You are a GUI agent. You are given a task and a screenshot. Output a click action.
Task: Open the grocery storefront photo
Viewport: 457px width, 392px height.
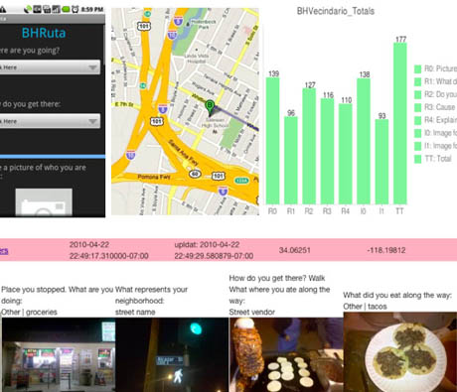click(x=59, y=354)
